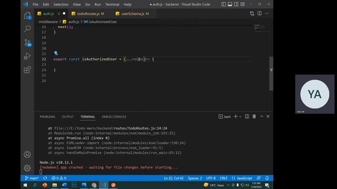
Task: Open the Run menu
Action: pyautogui.click(x=97, y=4)
